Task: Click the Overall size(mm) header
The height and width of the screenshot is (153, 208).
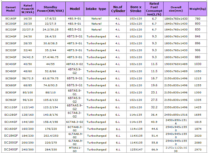Action: coord(176,9)
